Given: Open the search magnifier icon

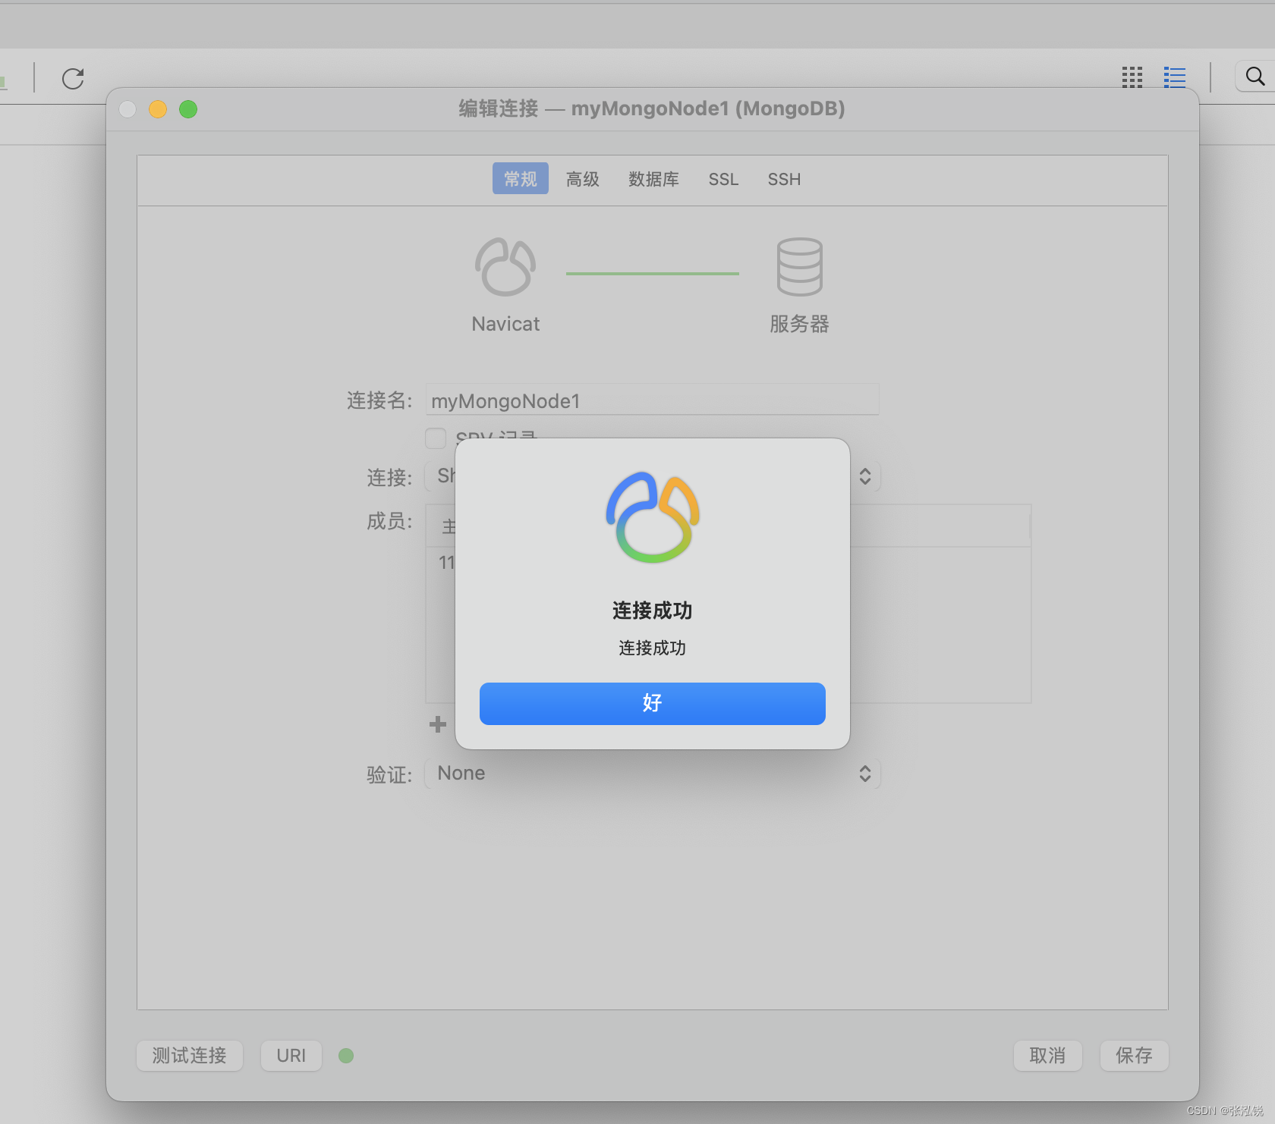Looking at the screenshot, I should coord(1255,77).
